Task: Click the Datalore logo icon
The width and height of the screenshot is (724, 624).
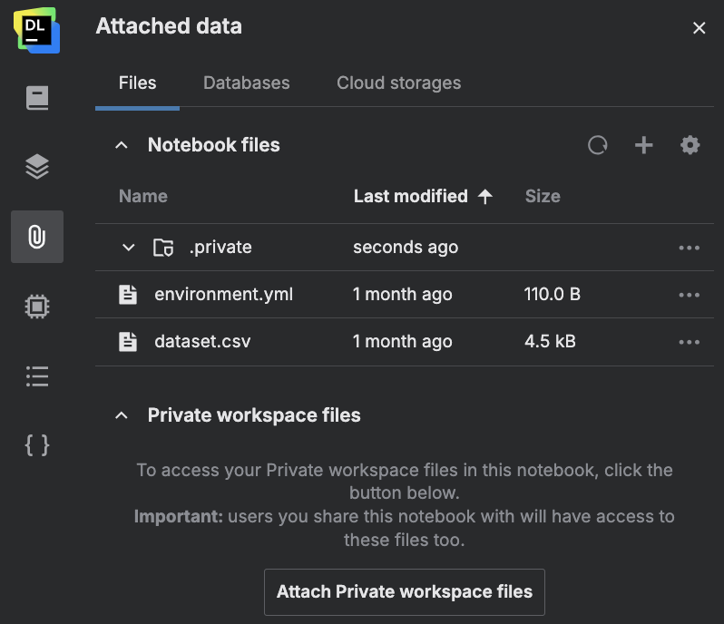Action: click(36, 29)
